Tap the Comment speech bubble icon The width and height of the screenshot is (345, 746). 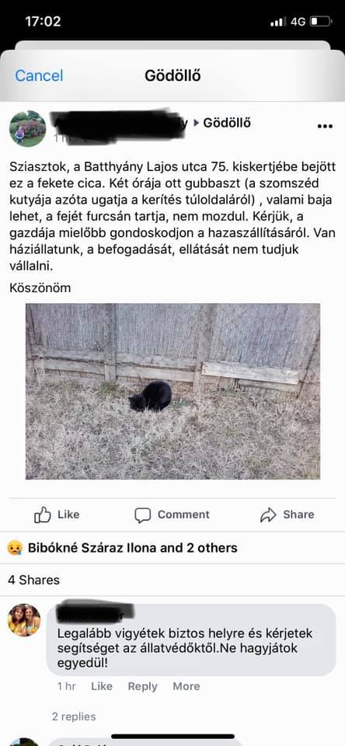pos(142,515)
